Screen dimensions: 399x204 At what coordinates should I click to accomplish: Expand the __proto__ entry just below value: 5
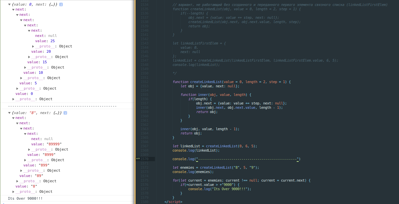pyautogui.click(x=17, y=89)
